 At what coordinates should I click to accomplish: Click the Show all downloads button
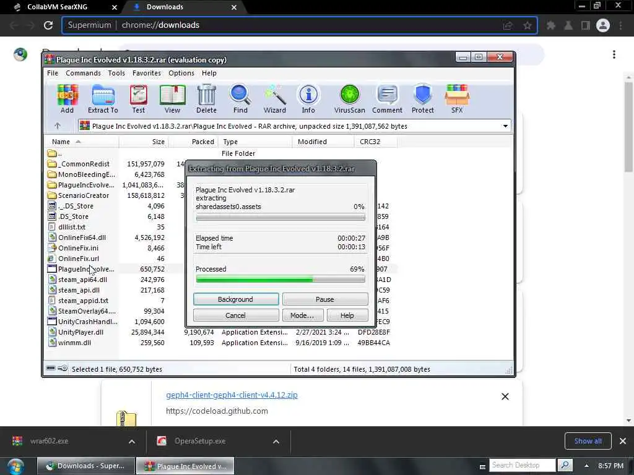(588, 441)
